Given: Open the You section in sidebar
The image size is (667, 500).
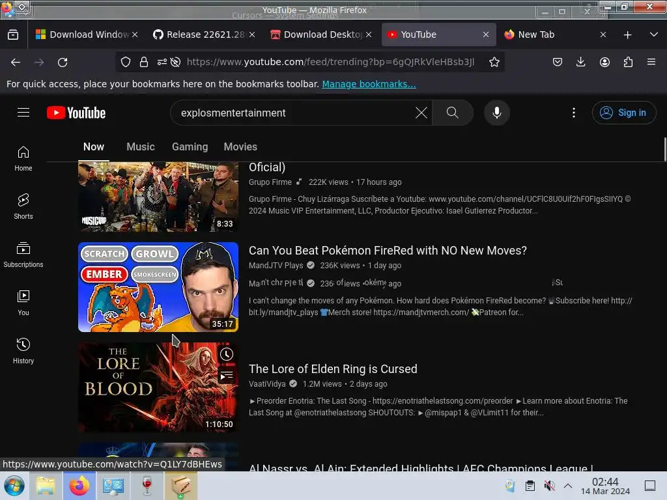Looking at the screenshot, I should point(23,303).
